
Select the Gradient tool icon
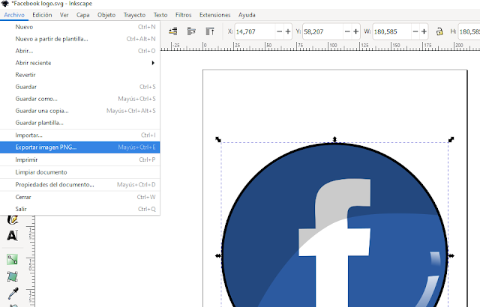13,259
